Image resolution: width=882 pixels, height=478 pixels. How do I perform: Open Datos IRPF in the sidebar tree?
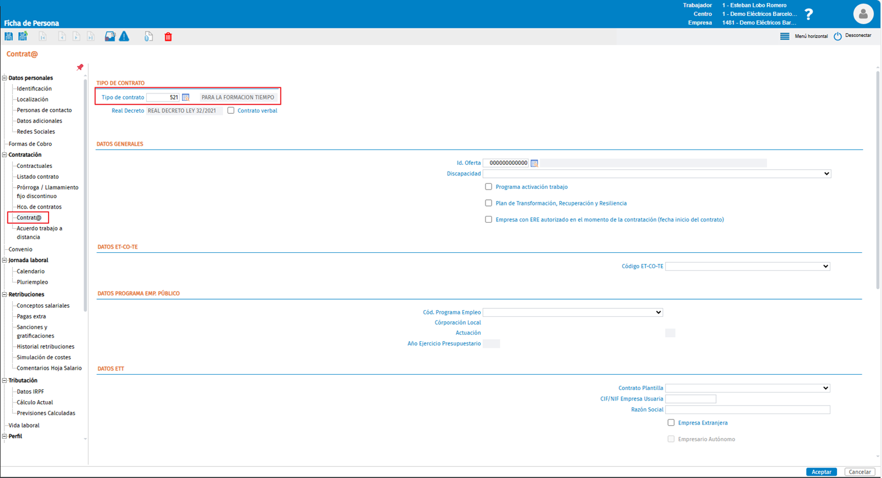coord(30,392)
